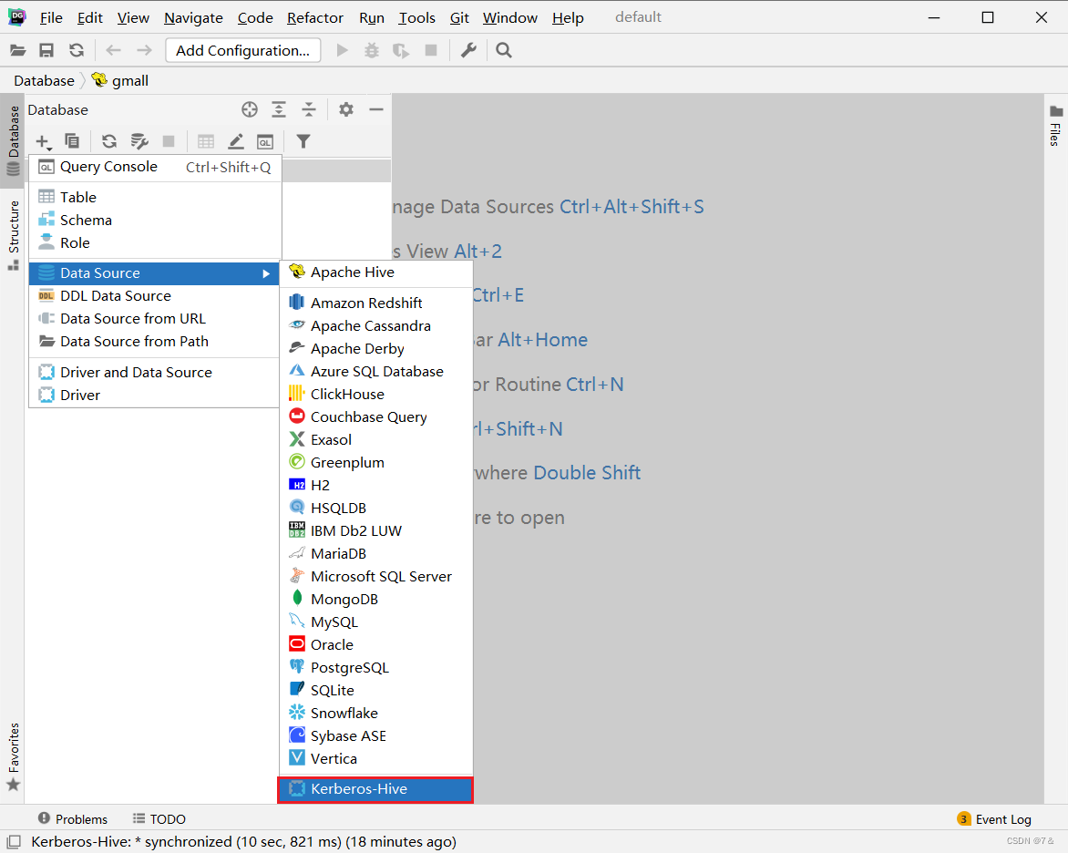The width and height of the screenshot is (1068, 853).
Task: Click the Forward navigation arrow
Action: click(x=144, y=50)
